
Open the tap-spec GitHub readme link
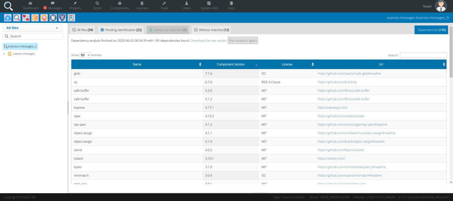[x=352, y=125]
